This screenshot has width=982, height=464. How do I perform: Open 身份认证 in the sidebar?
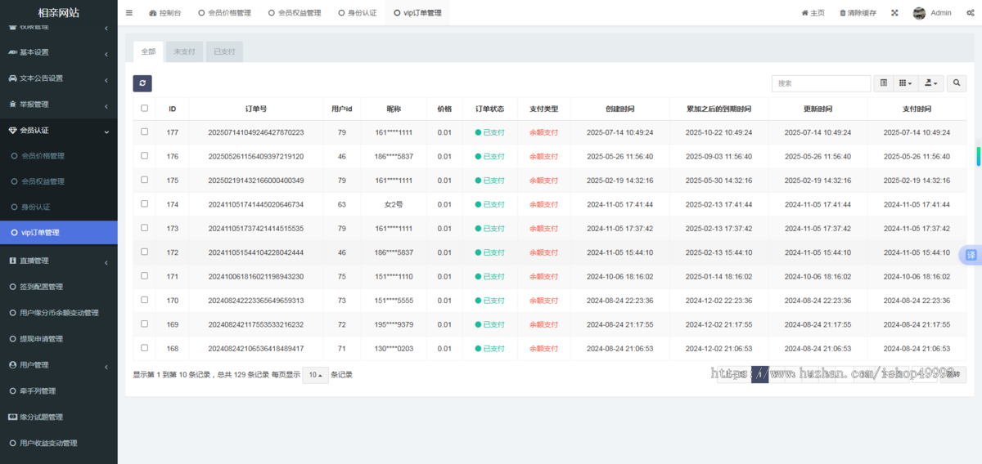click(34, 207)
